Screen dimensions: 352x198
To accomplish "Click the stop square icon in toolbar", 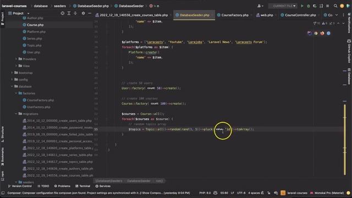I will [x=328, y=6].
